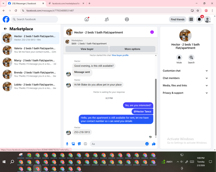216x172 pixels.
Task: Click the taskbar clock showing 9:00 PM
Action: tap(201, 162)
